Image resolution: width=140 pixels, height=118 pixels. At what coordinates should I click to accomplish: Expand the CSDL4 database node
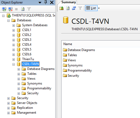(13, 45)
